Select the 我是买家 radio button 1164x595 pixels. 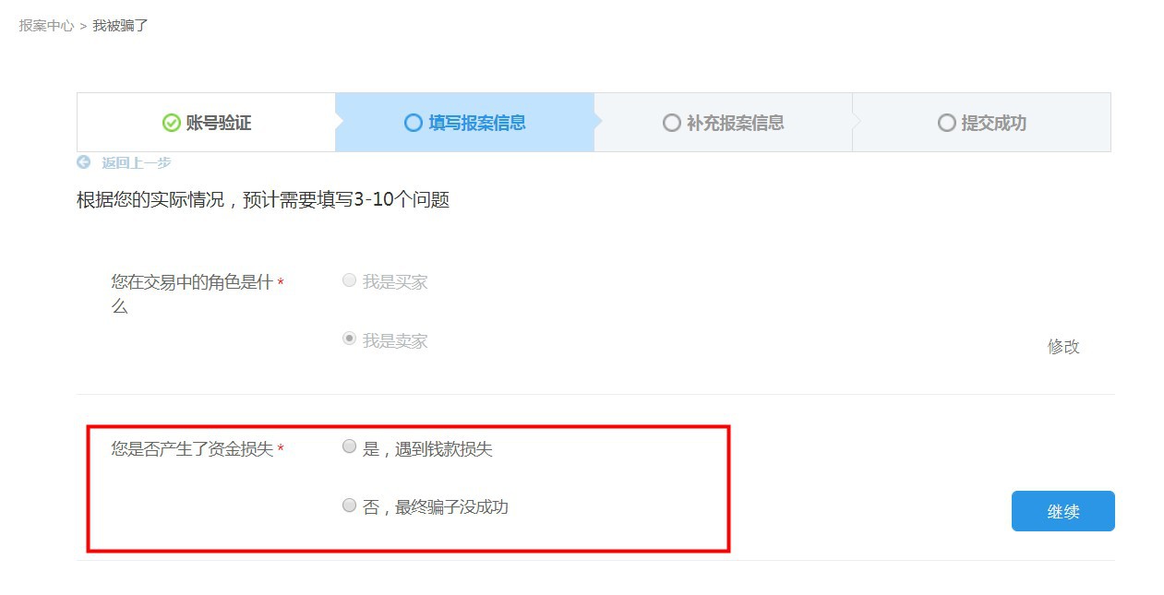tap(349, 280)
